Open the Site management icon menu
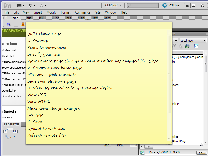 tap(43, 5)
